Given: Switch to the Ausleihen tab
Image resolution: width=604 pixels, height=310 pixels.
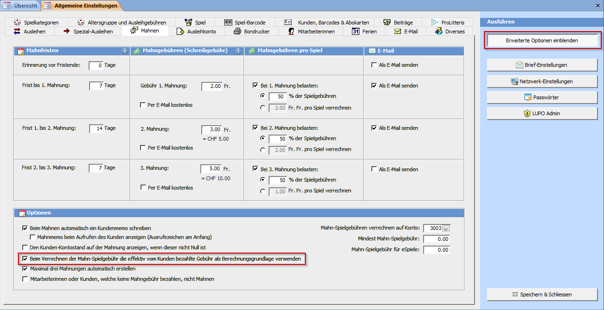Looking at the screenshot, I should (x=31, y=31).
